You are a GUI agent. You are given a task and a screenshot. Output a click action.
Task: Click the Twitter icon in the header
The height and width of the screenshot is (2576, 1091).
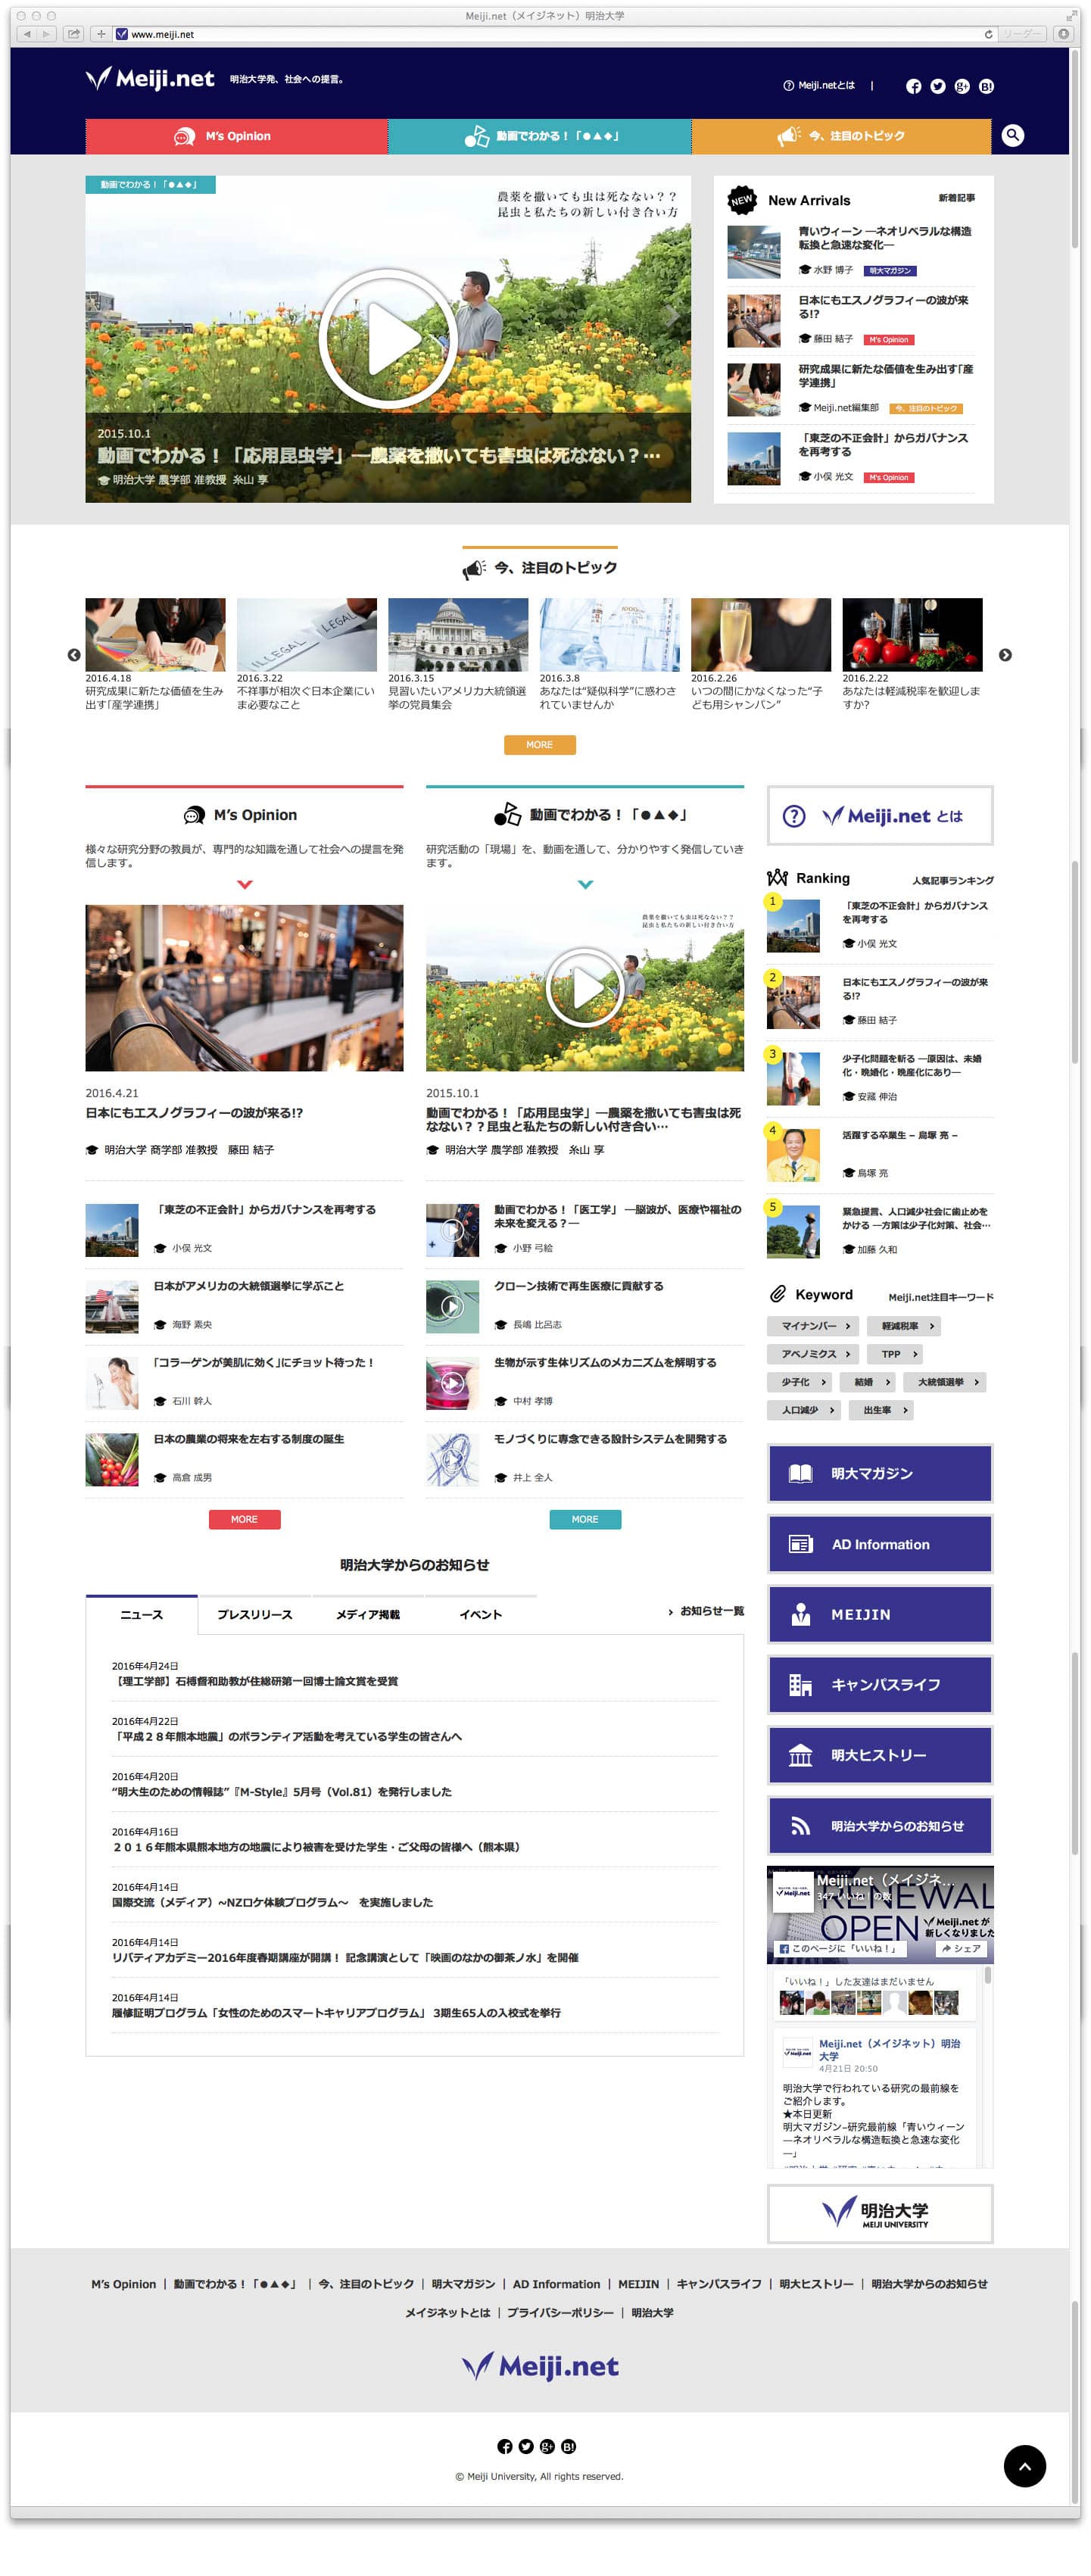tap(937, 86)
